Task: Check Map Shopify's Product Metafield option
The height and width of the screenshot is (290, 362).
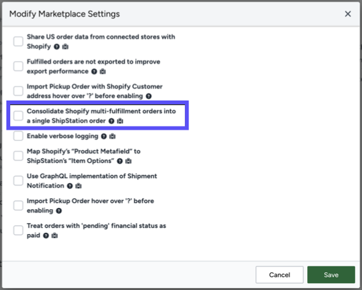Action: point(18,156)
